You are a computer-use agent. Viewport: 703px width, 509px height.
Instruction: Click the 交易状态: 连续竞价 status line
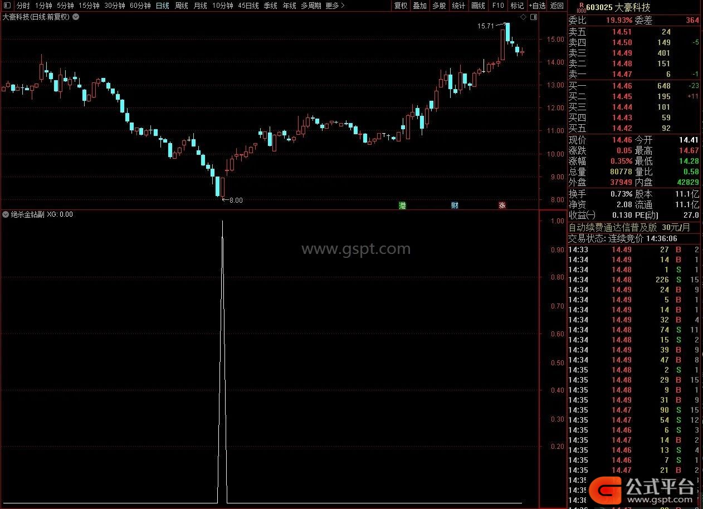coord(622,238)
